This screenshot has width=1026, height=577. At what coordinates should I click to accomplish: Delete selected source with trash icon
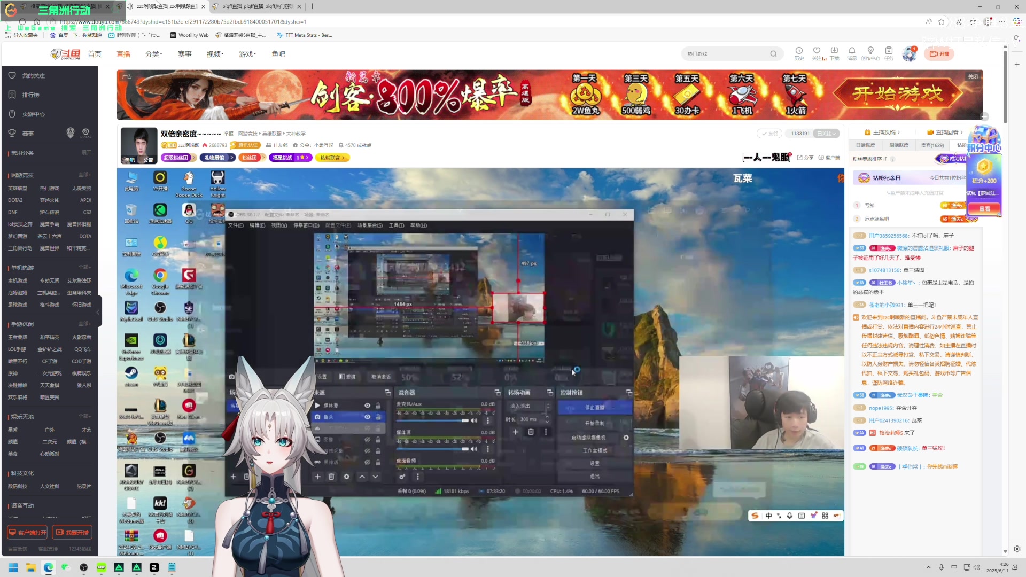[x=331, y=477]
